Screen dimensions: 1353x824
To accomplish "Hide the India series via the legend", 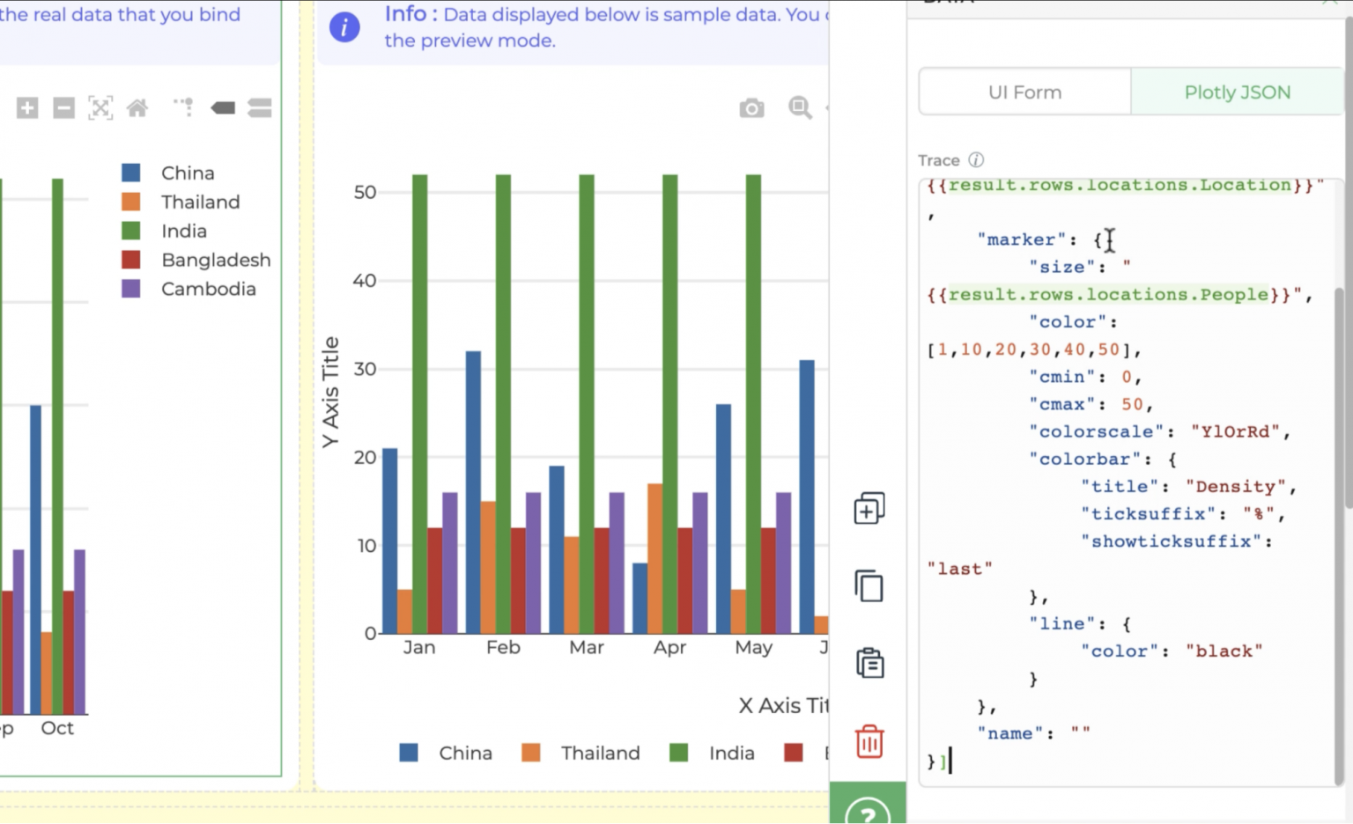I will tap(182, 231).
